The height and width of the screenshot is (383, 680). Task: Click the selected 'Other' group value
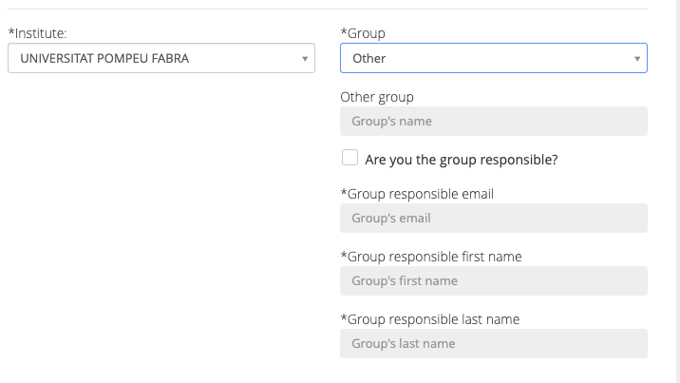point(369,59)
